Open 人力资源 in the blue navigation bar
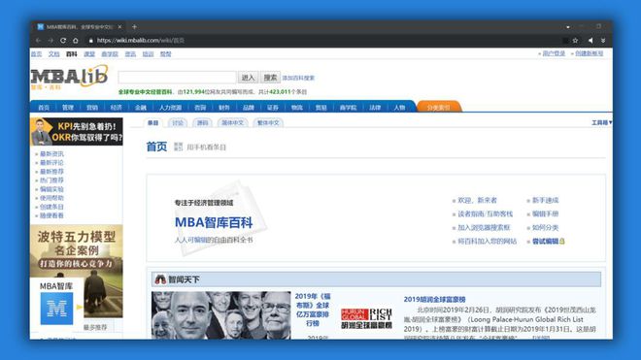The height and width of the screenshot is (360, 641). tap(171, 108)
